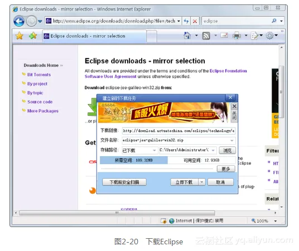The width and height of the screenshot is (299, 251).
Task: Open the Bit Torrents link
Action: (39, 75)
